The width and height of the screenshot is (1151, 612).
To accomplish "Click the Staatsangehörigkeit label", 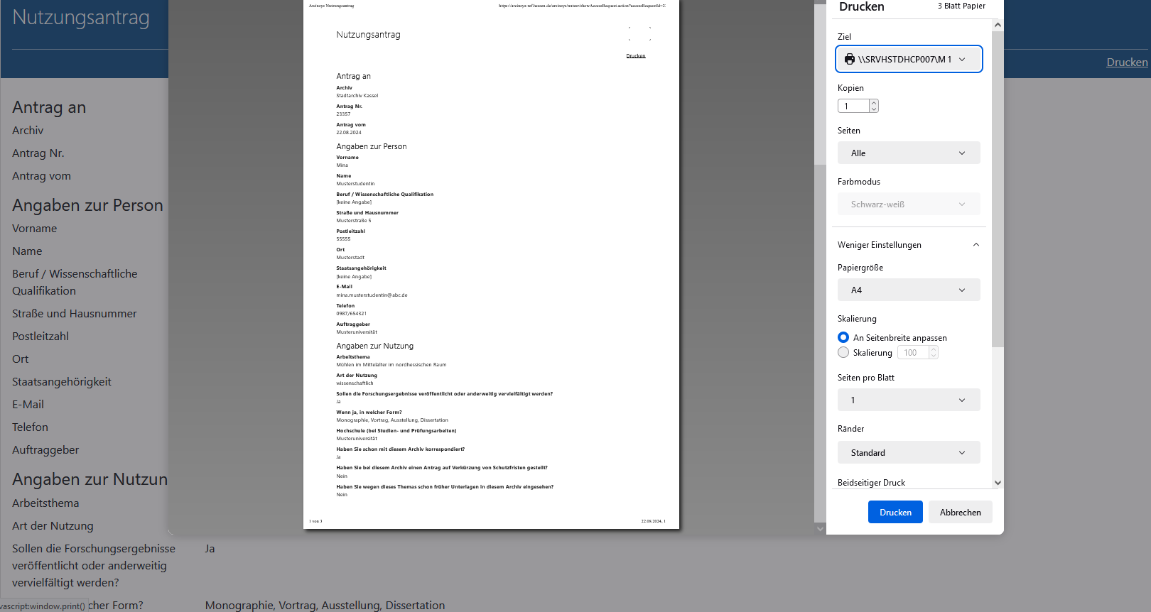I will point(62,381).
